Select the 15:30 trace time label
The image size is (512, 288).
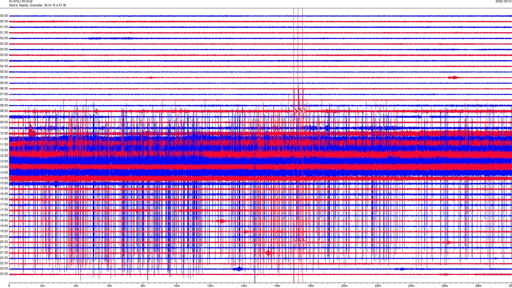click(x=4, y=189)
